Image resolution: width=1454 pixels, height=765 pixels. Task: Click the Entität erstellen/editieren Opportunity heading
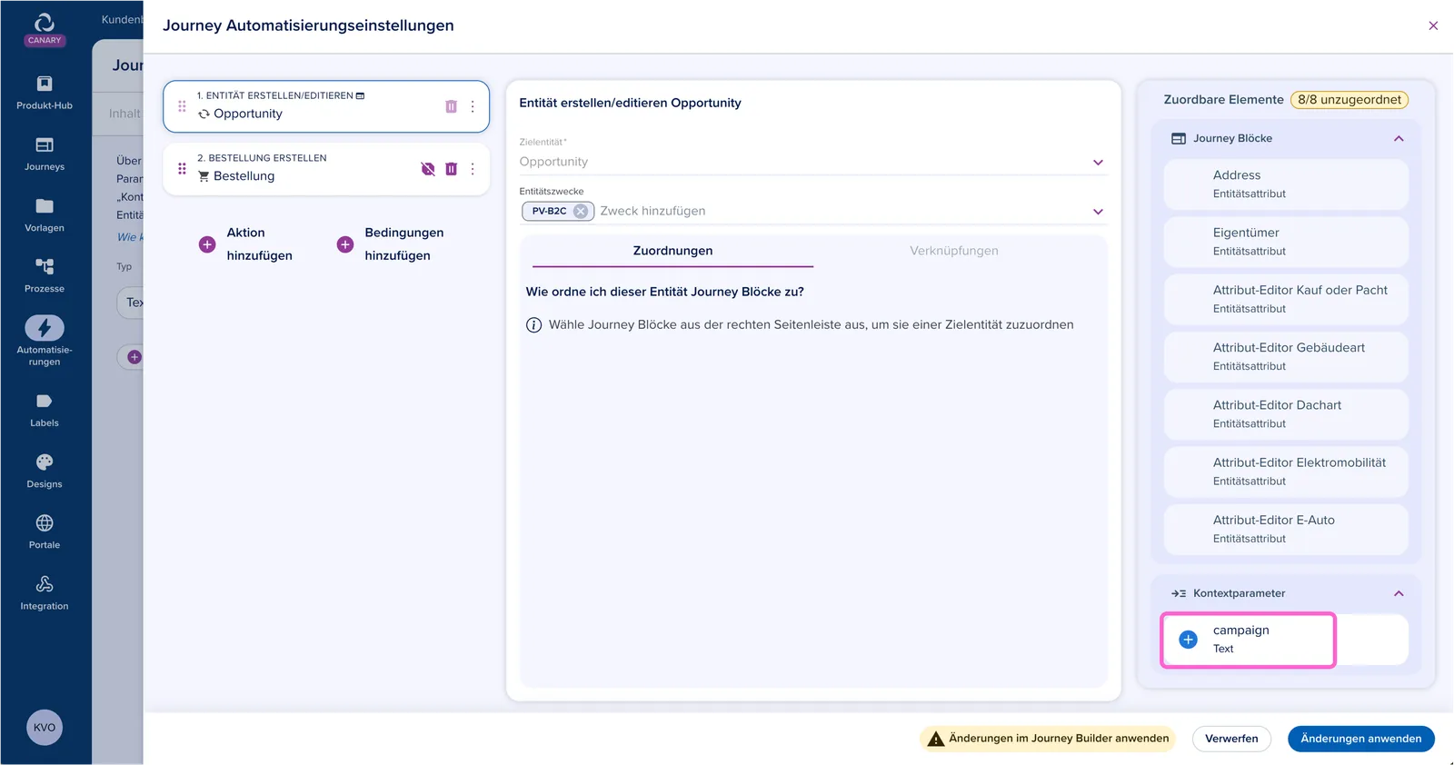[630, 103]
